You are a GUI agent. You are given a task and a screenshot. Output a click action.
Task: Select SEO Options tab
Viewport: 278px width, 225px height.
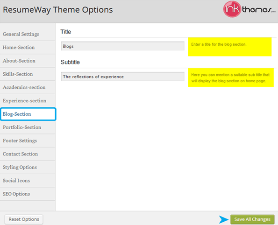point(28,194)
